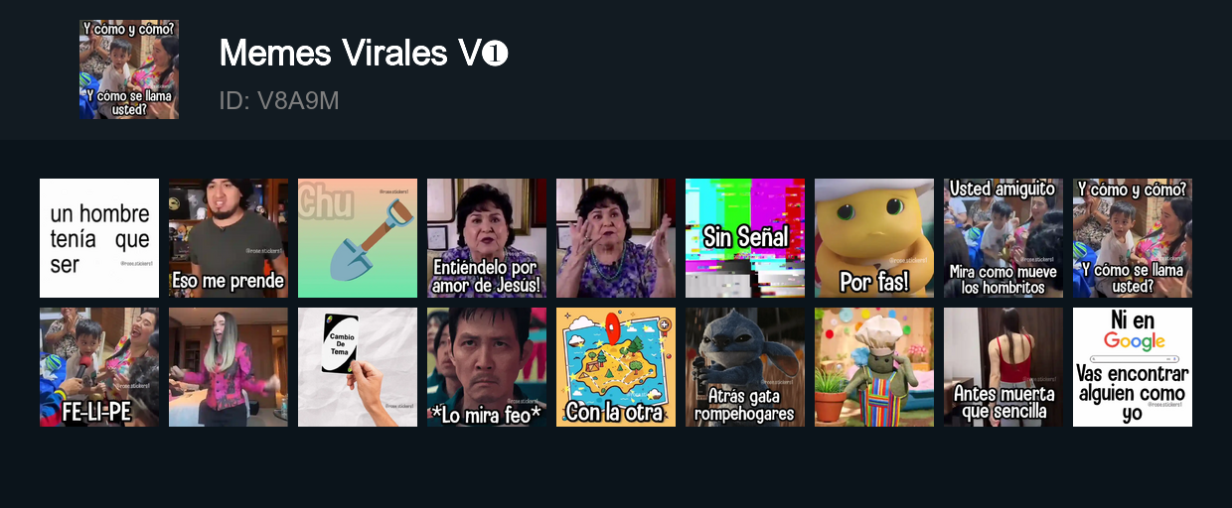Select the Pikachu 'Por fas!' sticker
Screen dimensions: 1232x508
coord(874,238)
